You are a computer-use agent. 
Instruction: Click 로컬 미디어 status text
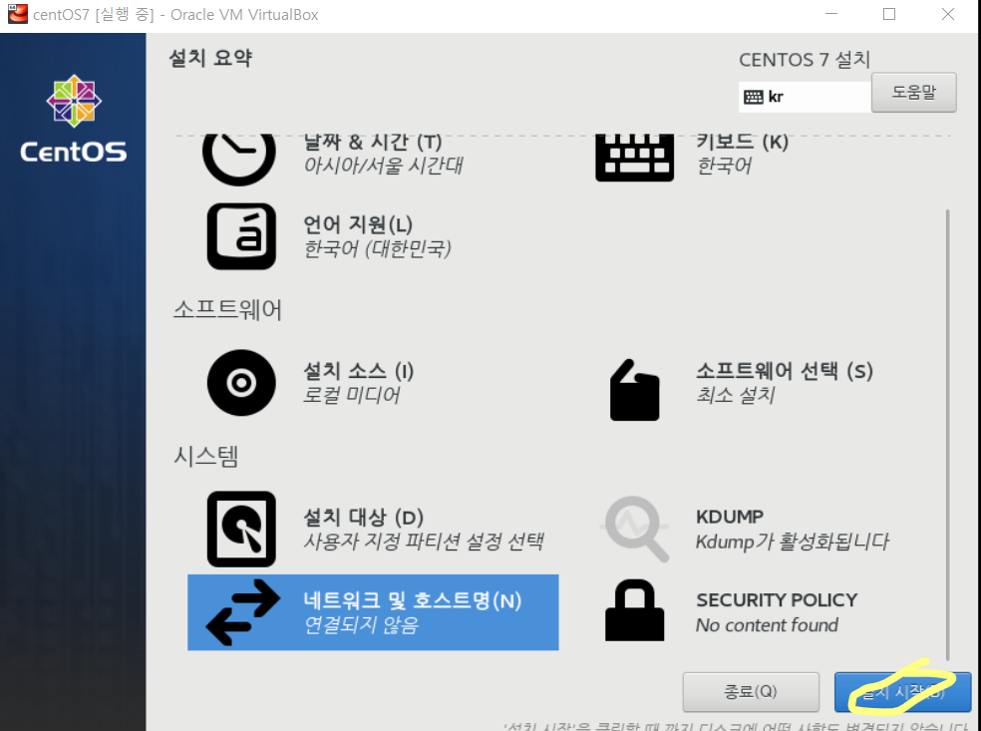point(351,395)
